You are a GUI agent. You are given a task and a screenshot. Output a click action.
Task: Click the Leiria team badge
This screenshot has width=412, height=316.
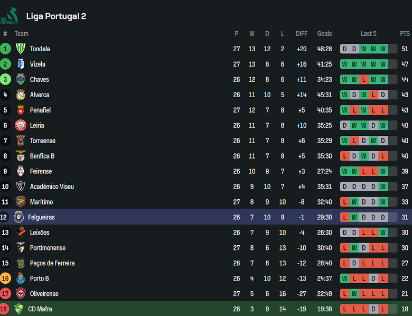pos(21,125)
